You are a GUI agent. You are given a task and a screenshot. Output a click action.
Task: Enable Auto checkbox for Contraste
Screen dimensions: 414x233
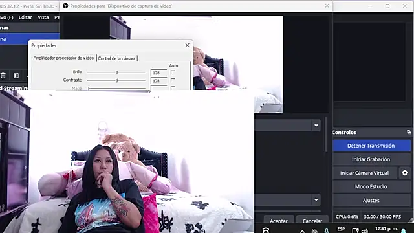coord(173,80)
